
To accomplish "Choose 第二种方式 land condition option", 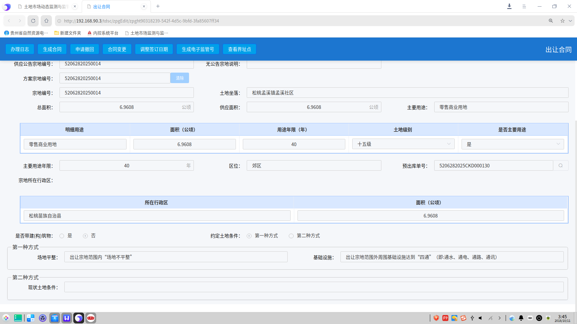I will click(x=291, y=236).
